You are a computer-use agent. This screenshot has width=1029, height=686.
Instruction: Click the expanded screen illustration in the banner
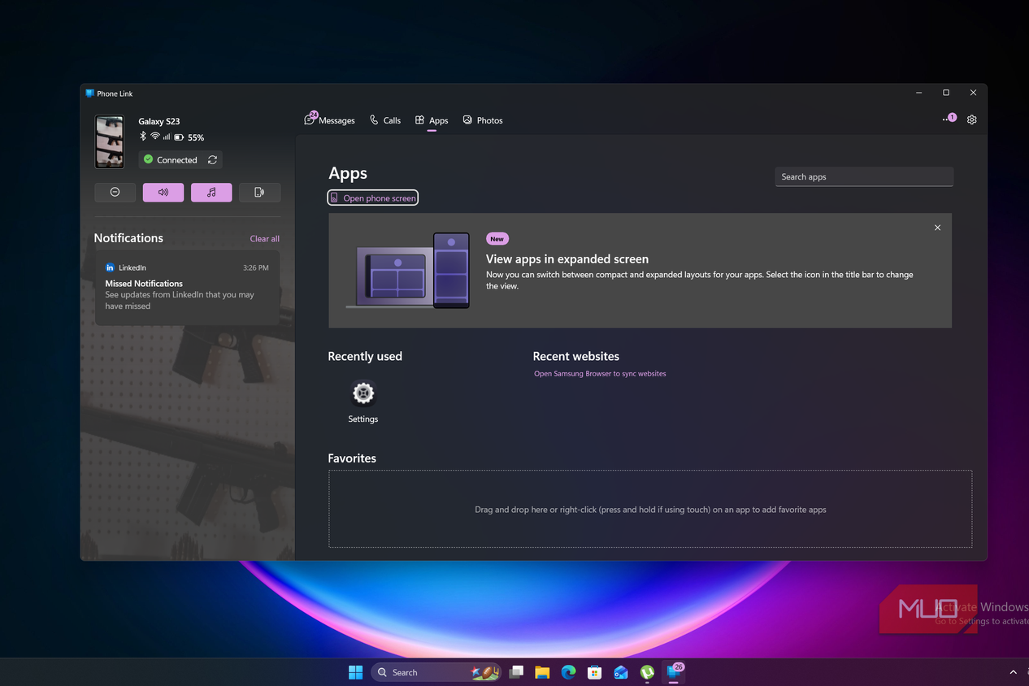(408, 271)
